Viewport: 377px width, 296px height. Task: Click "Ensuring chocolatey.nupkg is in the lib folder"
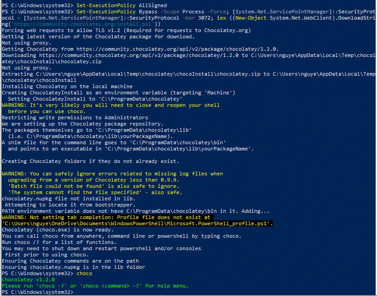[x=73, y=267]
